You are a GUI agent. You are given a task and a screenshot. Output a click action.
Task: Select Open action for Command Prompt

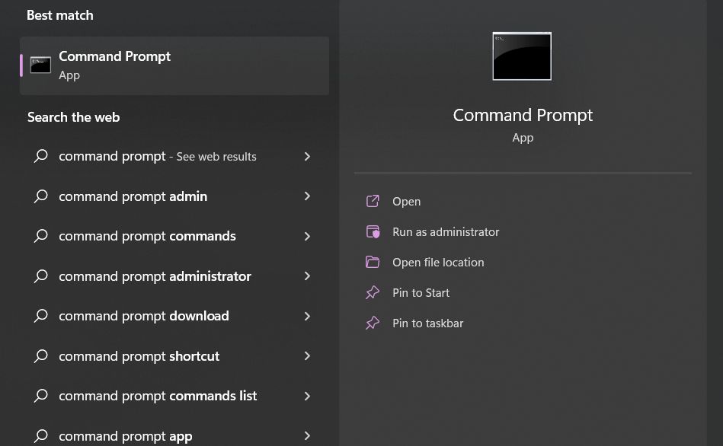pyautogui.click(x=406, y=202)
